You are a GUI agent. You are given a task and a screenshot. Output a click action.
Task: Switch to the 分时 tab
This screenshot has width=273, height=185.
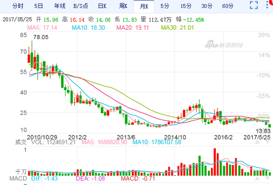(18, 6)
